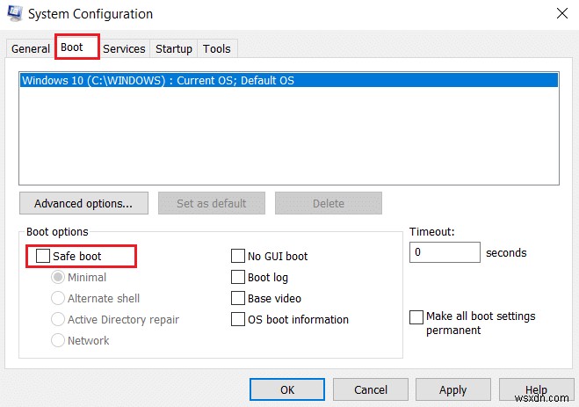Image resolution: width=579 pixels, height=407 pixels.
Task: Tick the Base video checkbox
Action: coord(237,299)
